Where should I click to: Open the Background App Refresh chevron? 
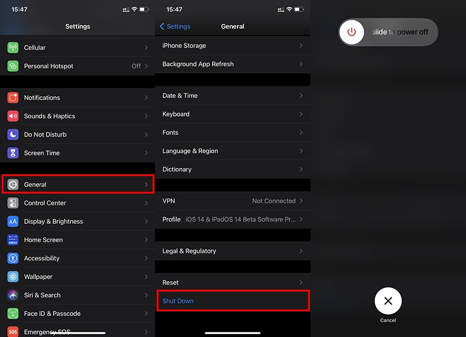(301, 64)
